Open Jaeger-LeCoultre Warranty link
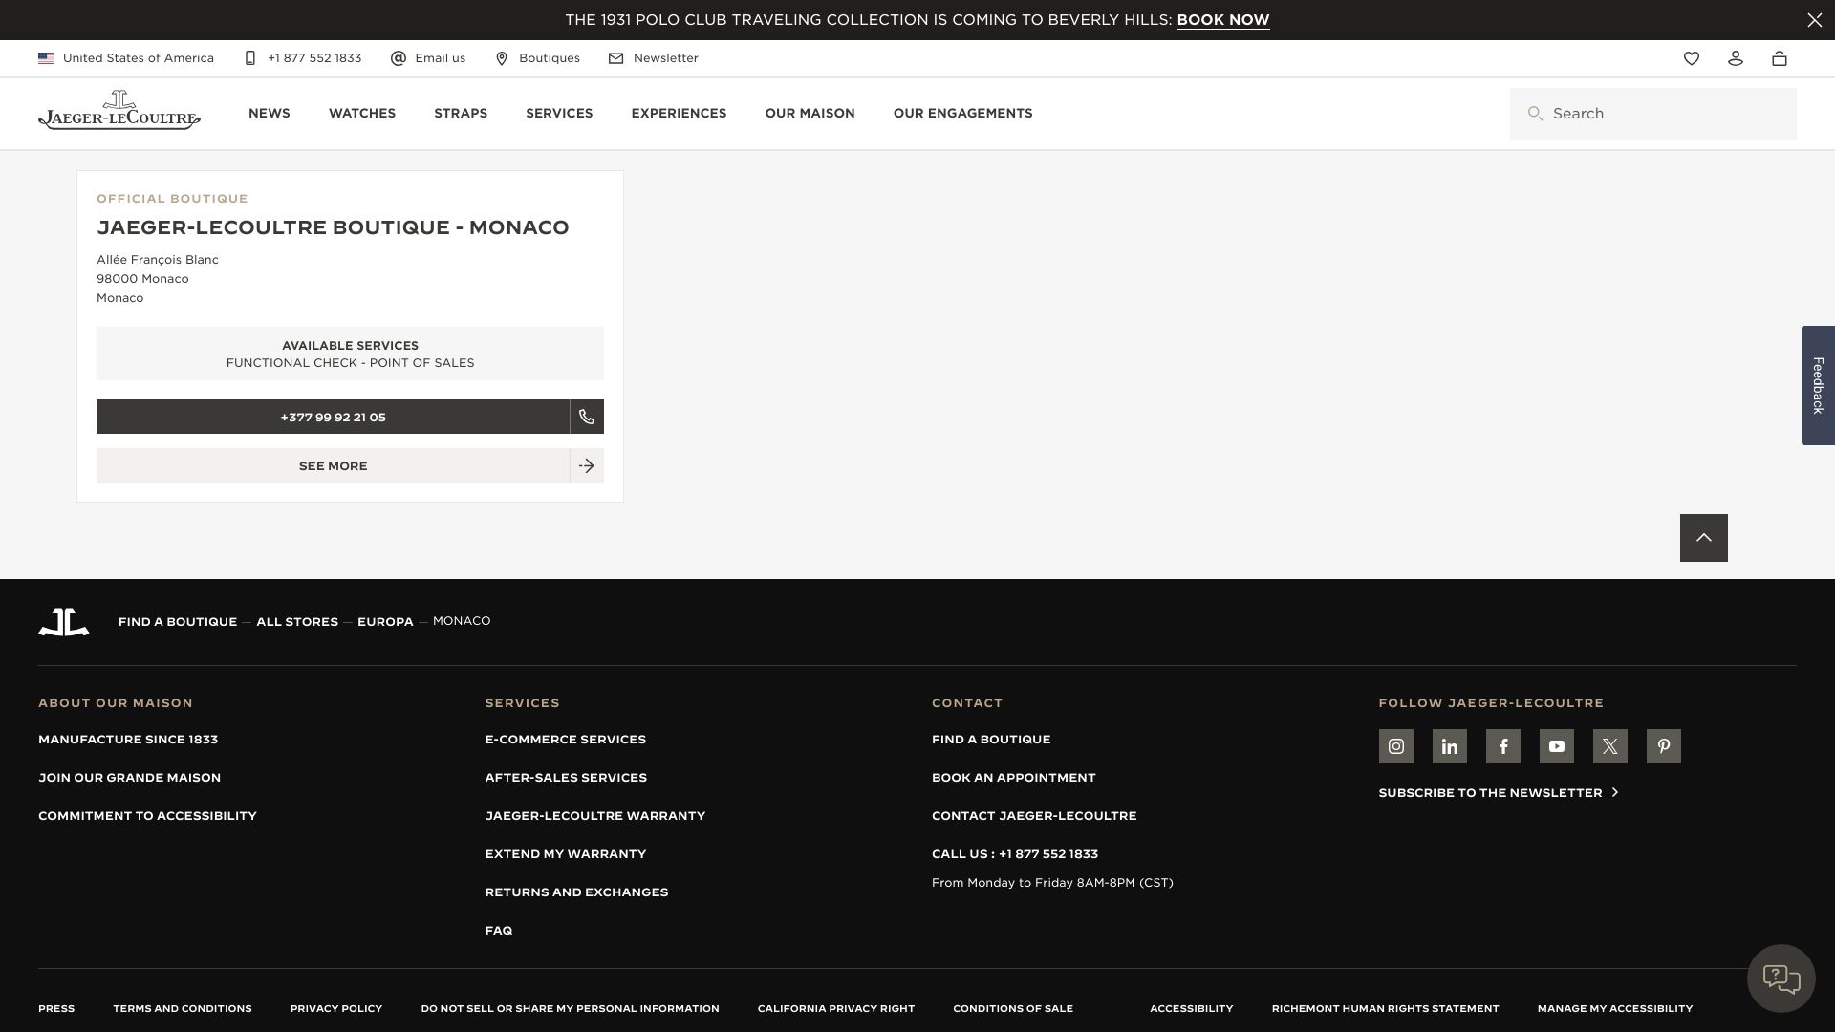The height and width of the screenshot is (1032, 1835). 595,816
